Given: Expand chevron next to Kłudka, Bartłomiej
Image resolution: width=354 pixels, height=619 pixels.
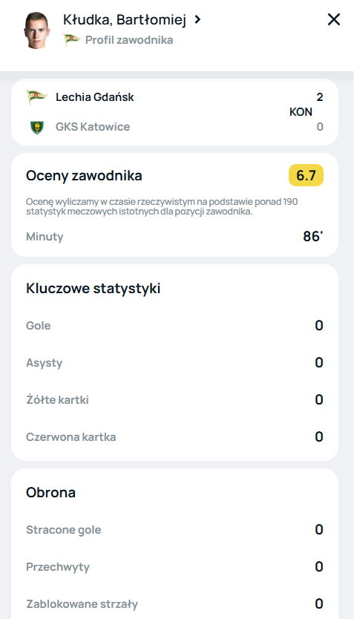Looking at the screenshot, I should pyautogui.click(x=197, y=19).
